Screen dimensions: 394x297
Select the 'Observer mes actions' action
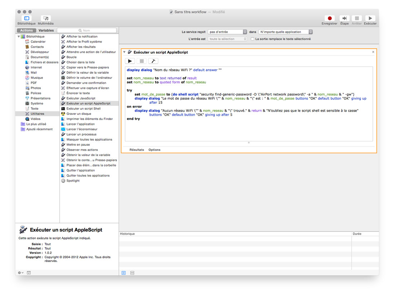click(82, 150)
